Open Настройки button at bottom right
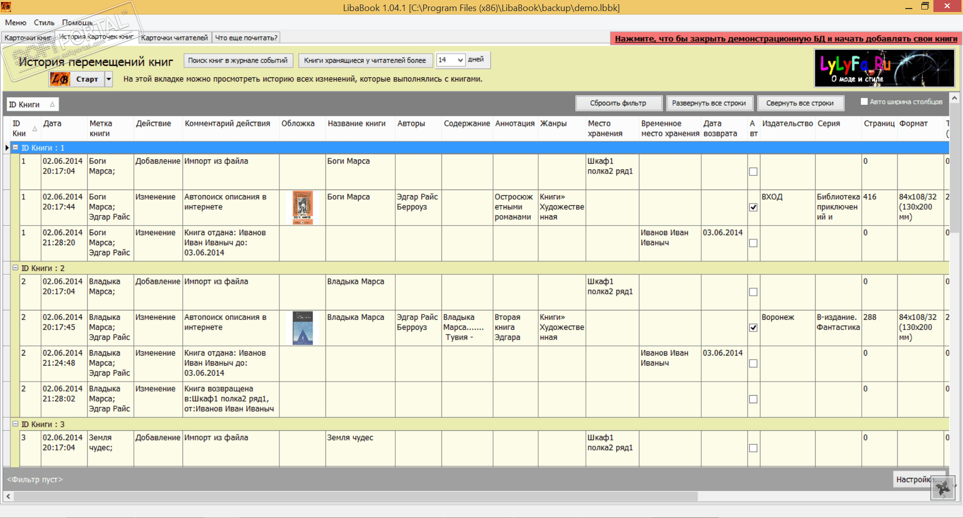 (914, 479)
